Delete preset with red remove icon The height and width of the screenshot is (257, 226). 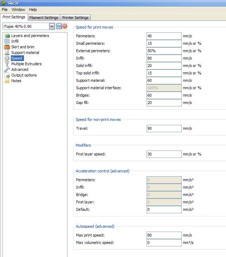click(65, 26)
